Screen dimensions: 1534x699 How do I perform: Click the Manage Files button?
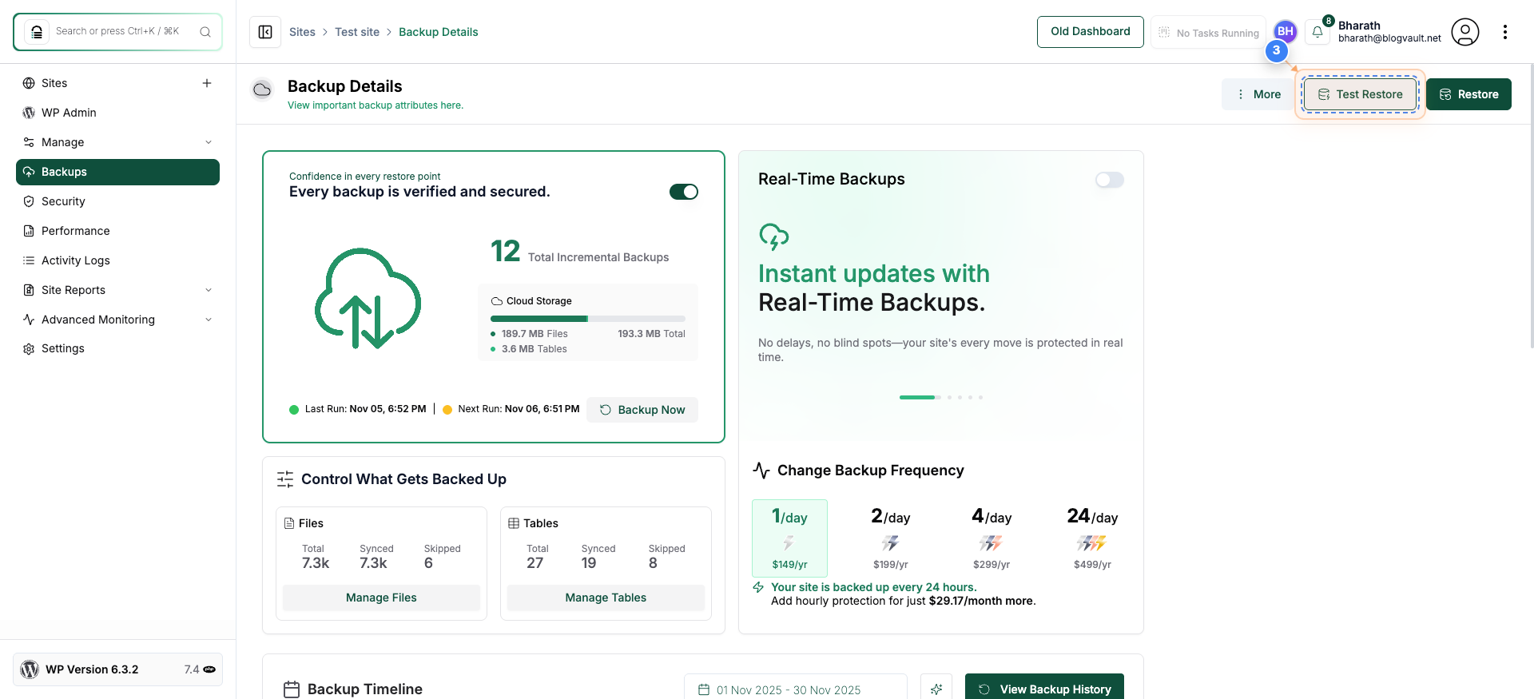click(x=381, y=598)
